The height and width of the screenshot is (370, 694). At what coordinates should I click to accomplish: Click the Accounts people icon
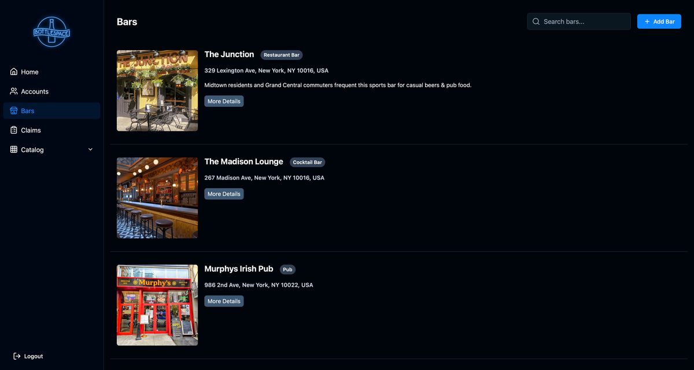pos(14,91)
